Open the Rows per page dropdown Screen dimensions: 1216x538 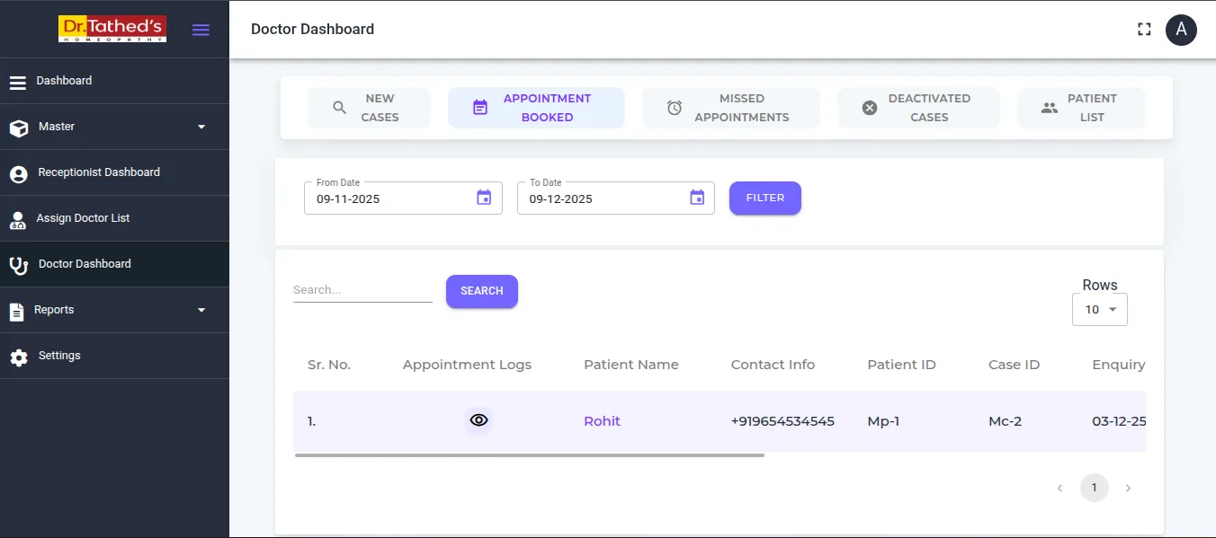pyautogui.click(x=1099, y=309)
